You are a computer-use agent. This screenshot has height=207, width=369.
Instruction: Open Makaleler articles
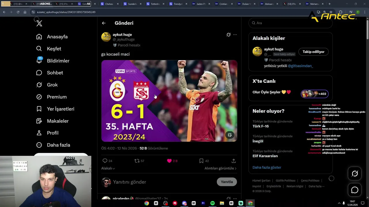(x=52, y=121)
